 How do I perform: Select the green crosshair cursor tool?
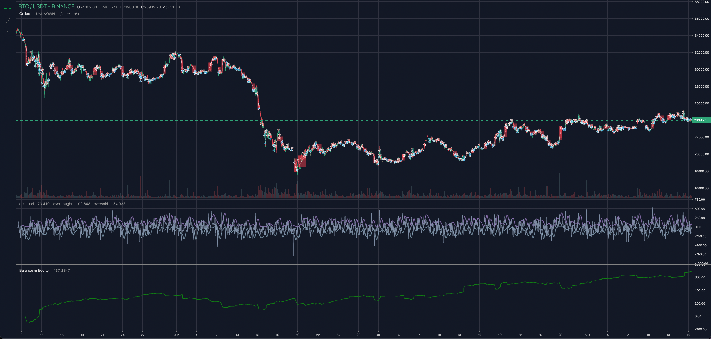click(x=8, y=9)
